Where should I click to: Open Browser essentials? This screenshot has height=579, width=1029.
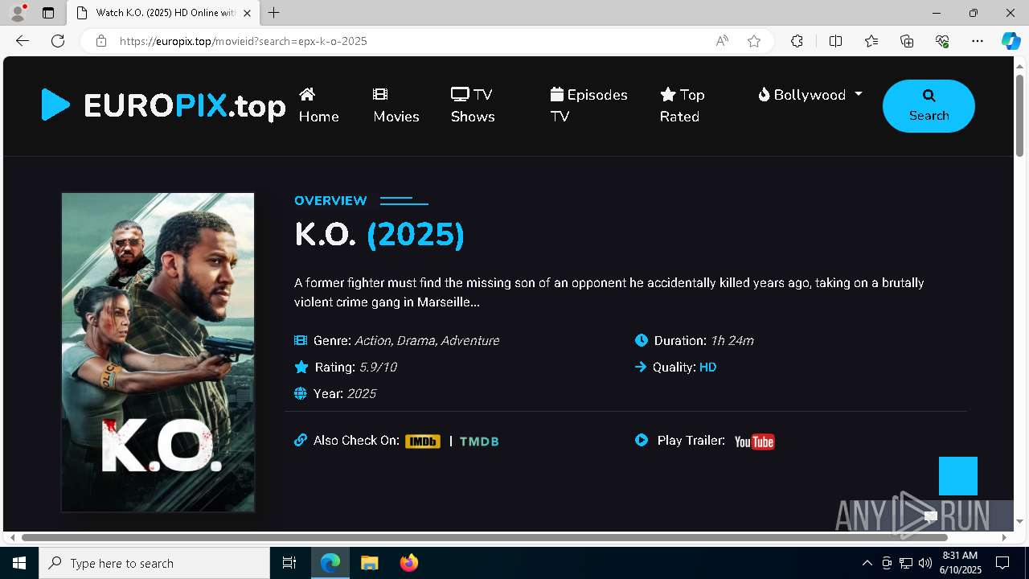942,41
